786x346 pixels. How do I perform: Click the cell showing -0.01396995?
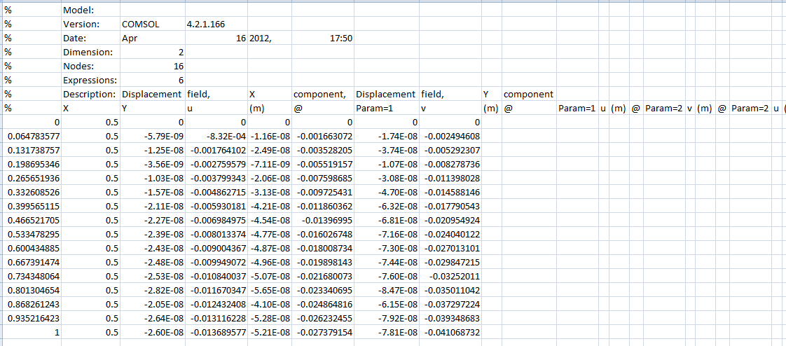pos(322,220)
